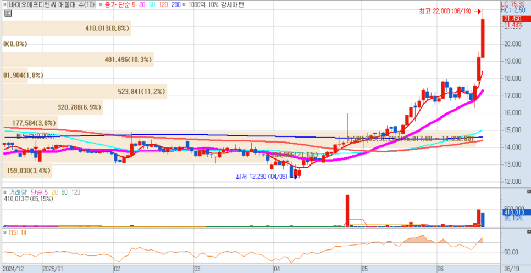Select the 120-period price MA label
531x273 pixels.
(163, 5)
